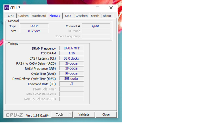Click the Close button at bottom
Image resolution: width=219 pixels, height=123 pixels.
point(106,114)
